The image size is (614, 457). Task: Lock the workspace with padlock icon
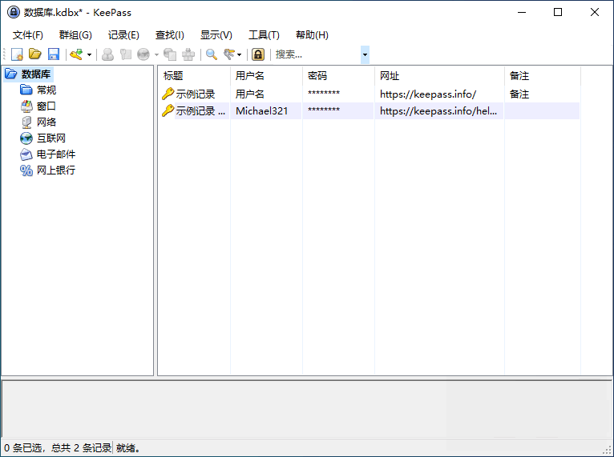[x=257, y=54]
